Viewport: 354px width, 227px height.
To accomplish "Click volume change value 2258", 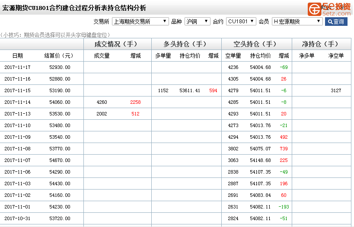I will pos(135,102).
